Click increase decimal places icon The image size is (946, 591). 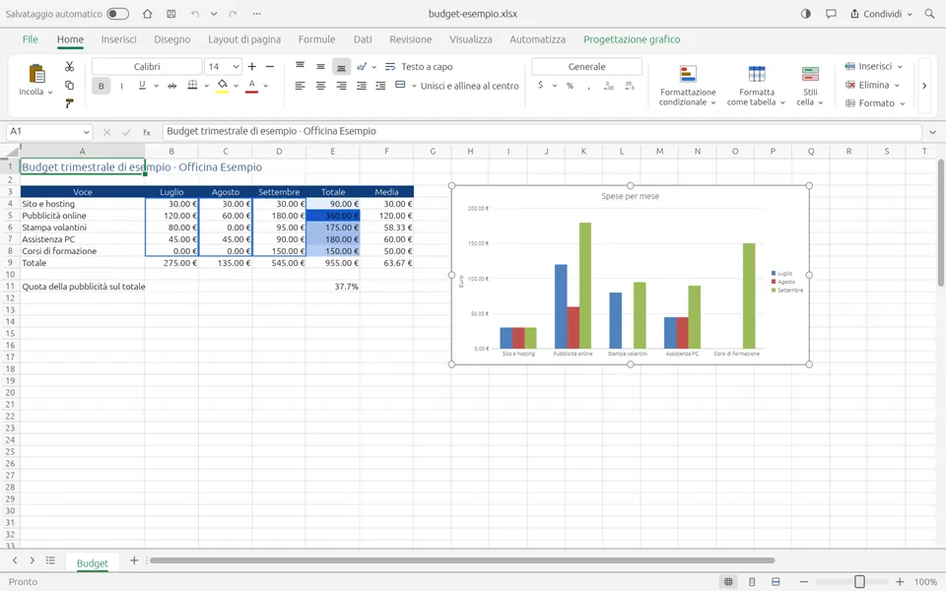(609, 86)
